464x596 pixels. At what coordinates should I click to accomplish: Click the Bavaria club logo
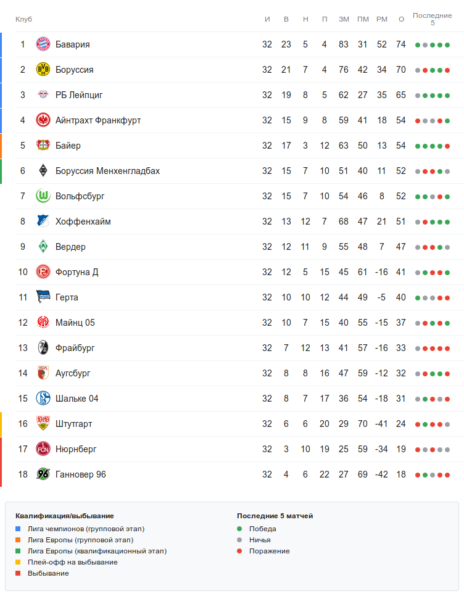pyautogui.click(x=43, y=44)
